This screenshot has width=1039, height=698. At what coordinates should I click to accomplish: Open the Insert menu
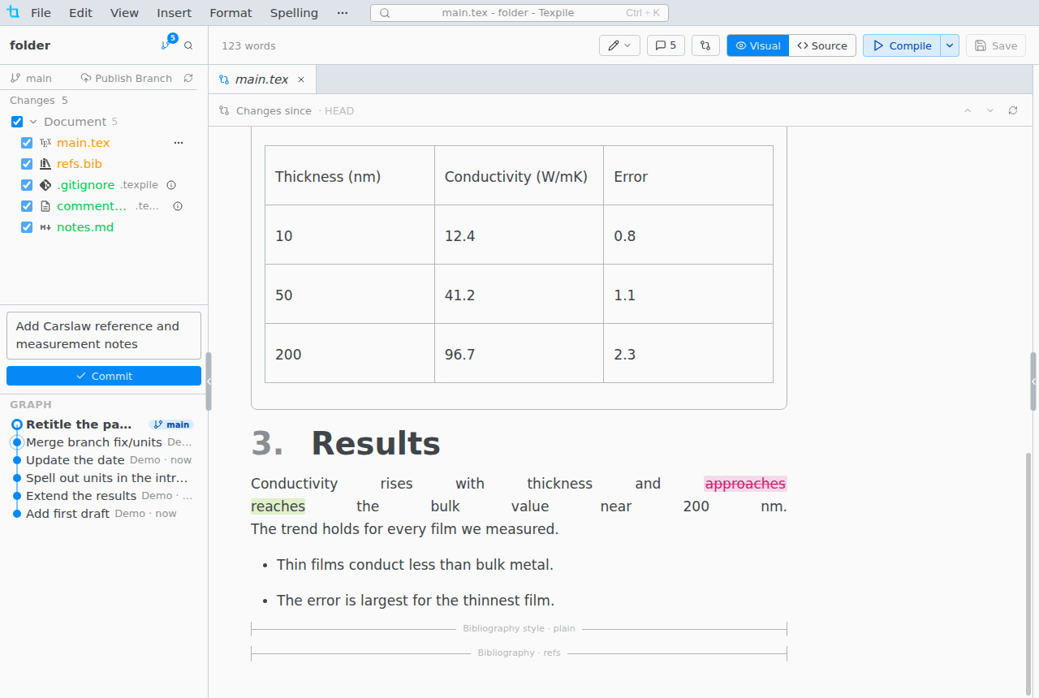175,13
